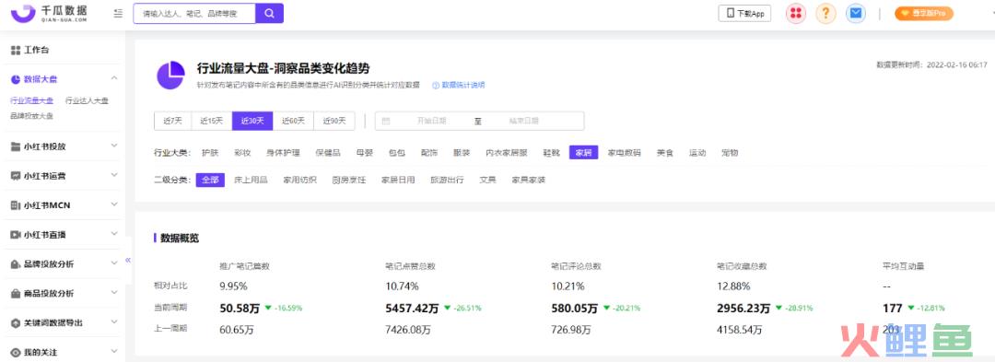Viewport: 995px width, 362px height.
Task: Click the 工作台 grid icon
Action: [x=16, y=50]
